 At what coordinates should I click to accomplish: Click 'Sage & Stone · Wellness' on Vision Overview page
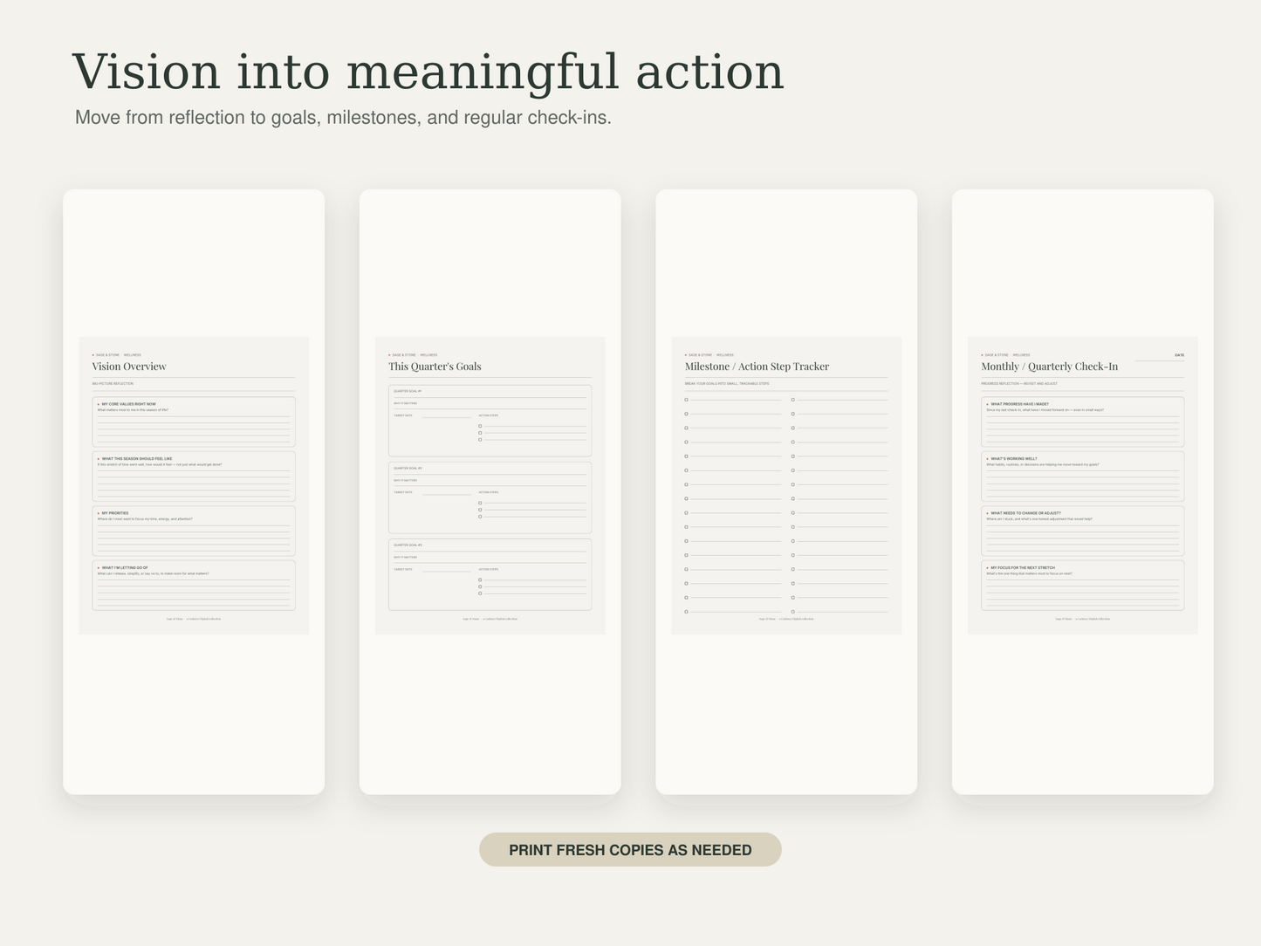pyautogui.click(x=118, y=355)
